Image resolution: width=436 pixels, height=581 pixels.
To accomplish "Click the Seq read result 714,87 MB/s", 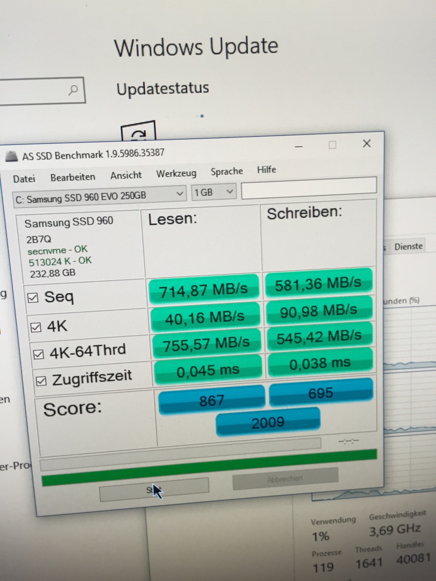I will (x=203, y=290).
